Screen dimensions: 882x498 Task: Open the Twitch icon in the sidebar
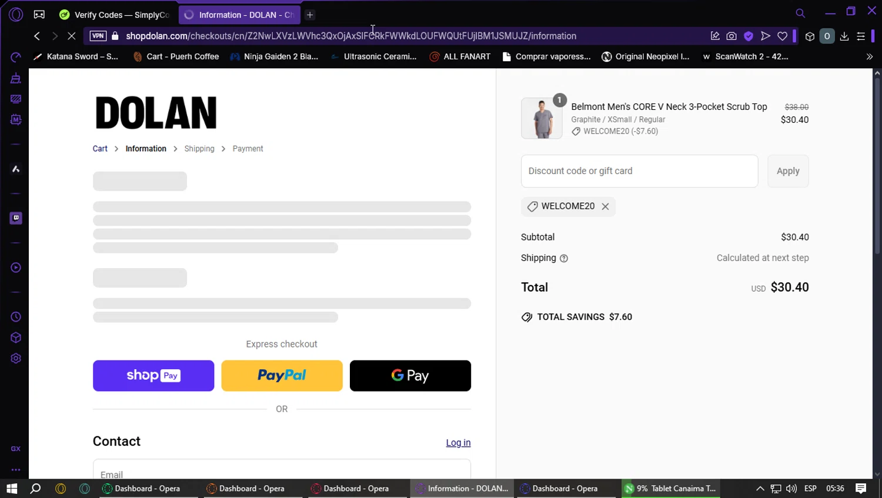(x=16, y=218)
